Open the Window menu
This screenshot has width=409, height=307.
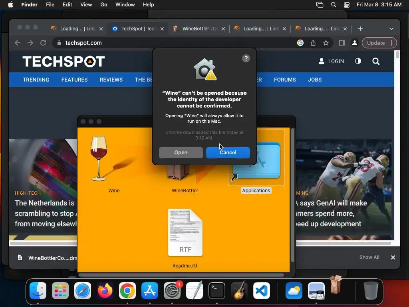[x=125, y=5]
